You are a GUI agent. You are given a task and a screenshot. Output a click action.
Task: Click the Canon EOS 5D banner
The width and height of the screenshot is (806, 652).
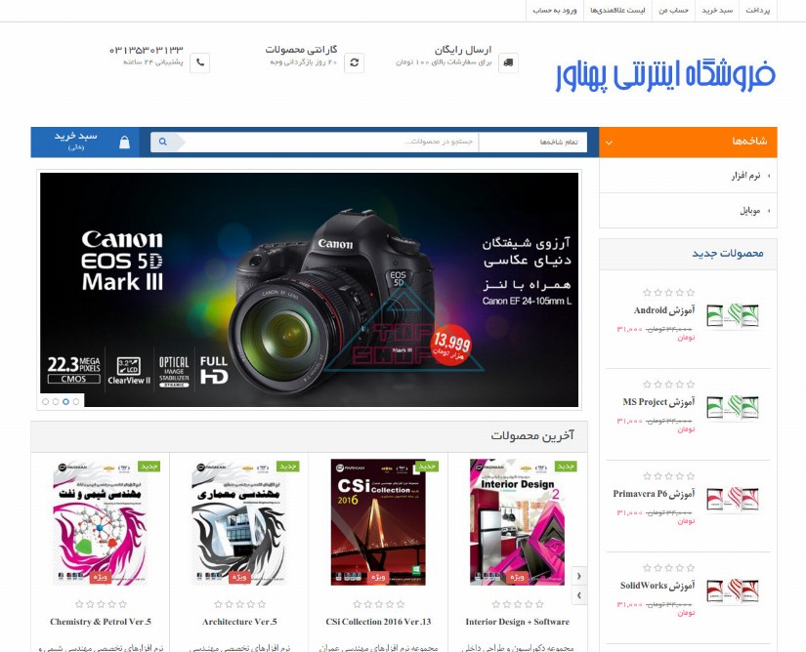(x=309, y=290)
